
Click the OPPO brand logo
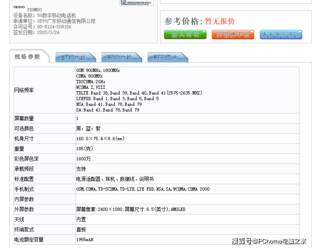[19, 7]
